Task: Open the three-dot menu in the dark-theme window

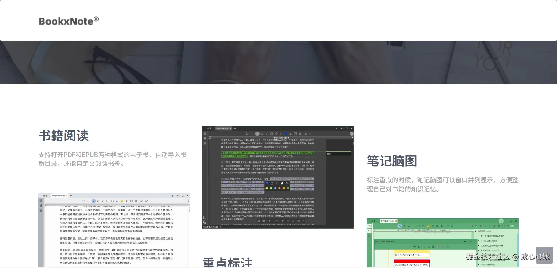Action: pyautogui.click(x=336, y=129)
